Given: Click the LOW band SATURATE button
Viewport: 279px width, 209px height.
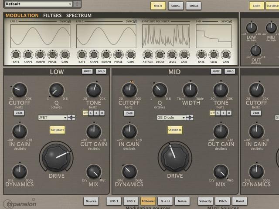Looking at the screenshot, I should (58, 130).
